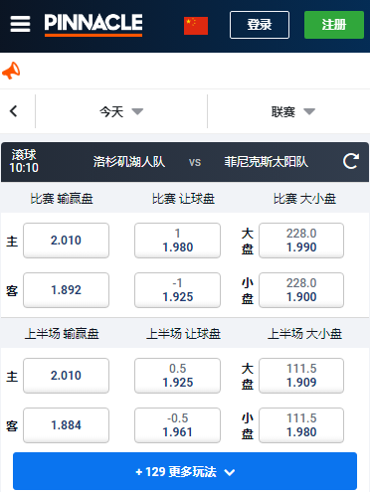Image resolution: width=370 pixels, height=492 pixels.
Task: Click team name 洛杉矶湖人队
Action: coord(129,162)
